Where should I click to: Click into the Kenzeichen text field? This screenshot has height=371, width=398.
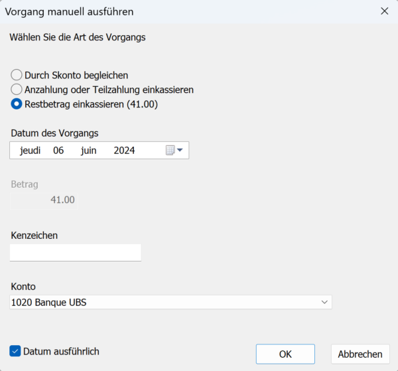(76, 253)
